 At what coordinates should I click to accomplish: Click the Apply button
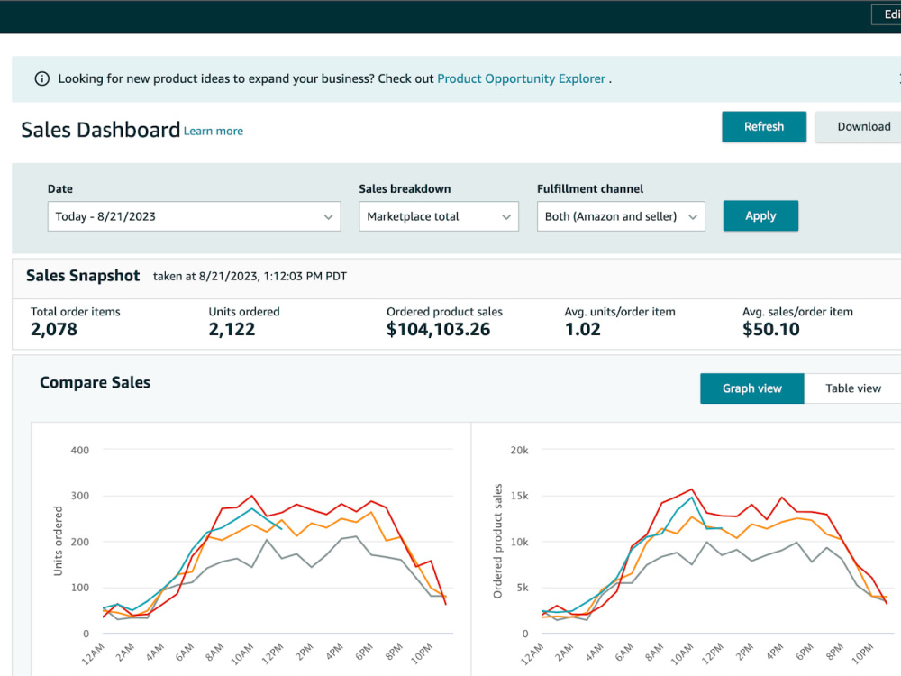[x=760, y=215]
